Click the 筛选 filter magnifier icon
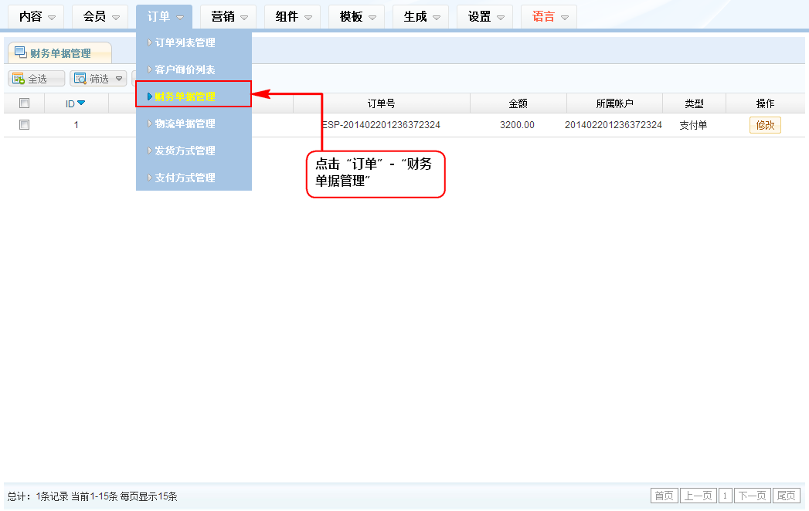This screenshot has width=809, height=511. coord(80,79)
